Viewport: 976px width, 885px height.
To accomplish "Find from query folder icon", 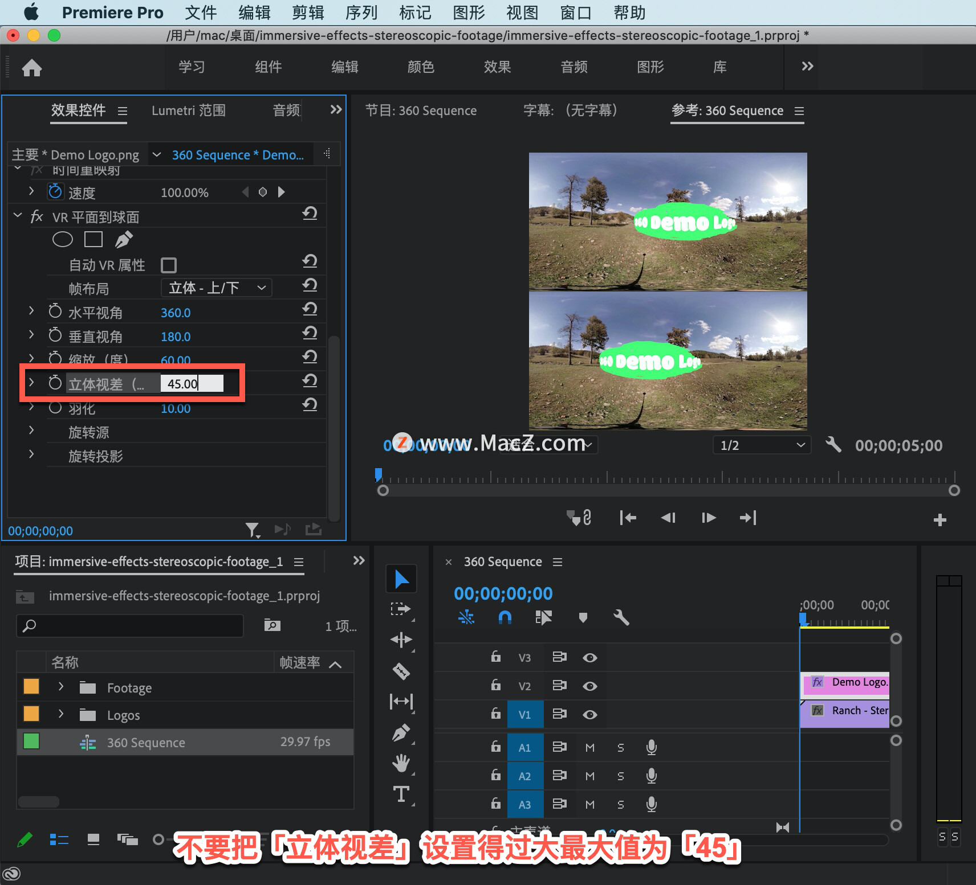I will click(x=273, y=625).
